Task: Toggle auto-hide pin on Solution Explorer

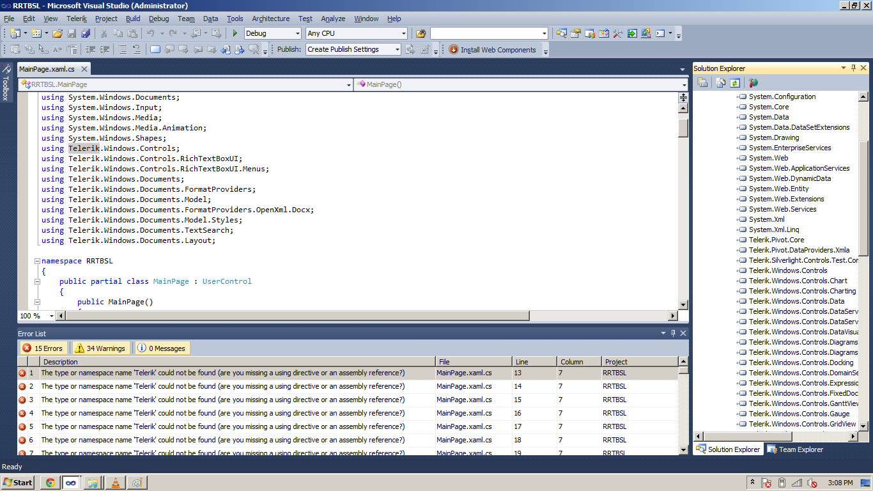Action: pyautogui.click(x=853, y=68)
